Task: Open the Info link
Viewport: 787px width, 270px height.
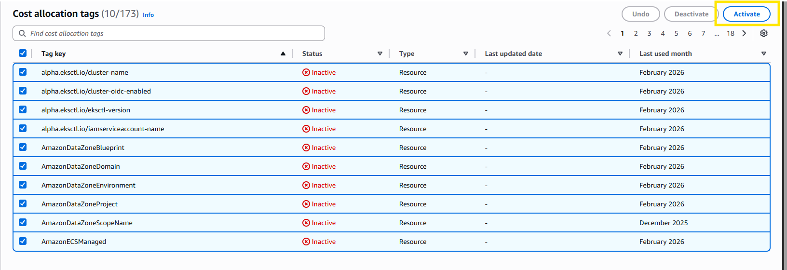Action: (148, 15)
